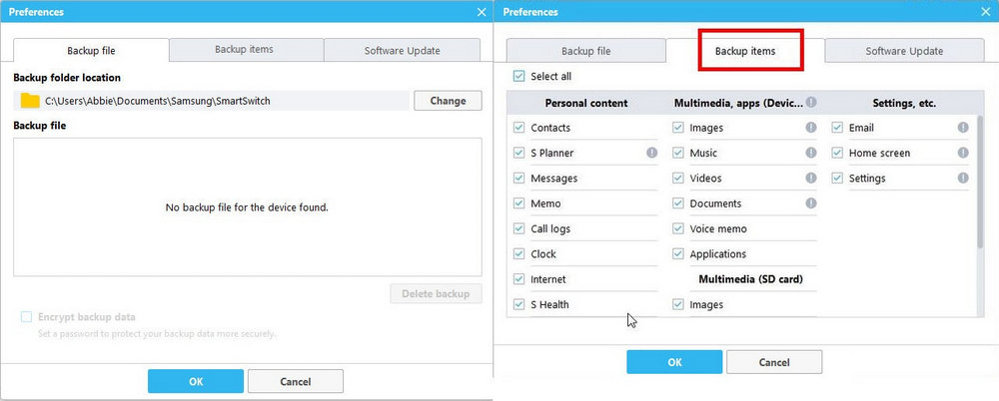Switch to the Software Update tab on right
The height and width of the screenshot is (401, 999).
click(x=904, y=51)
